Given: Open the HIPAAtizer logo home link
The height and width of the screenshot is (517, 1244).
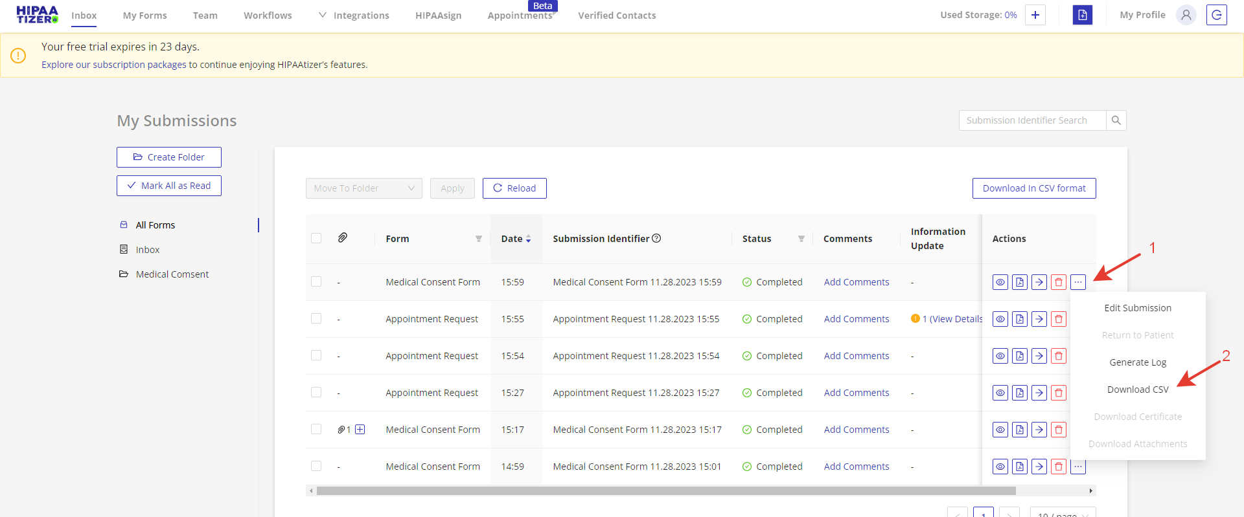Looking at the screenshot, I should point(37,15).
